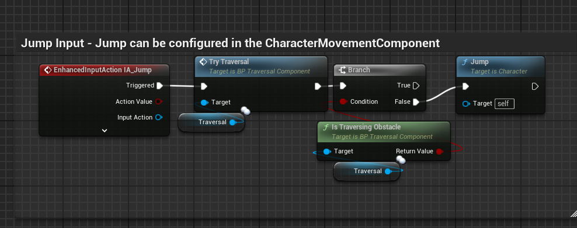Click the Return Value boolean pin
577x228 pixels.
[439, 151]
